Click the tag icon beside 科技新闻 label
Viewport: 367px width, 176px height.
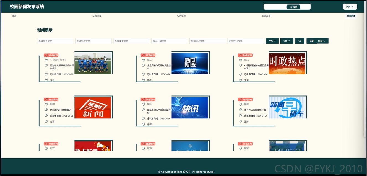pos(46,144)
